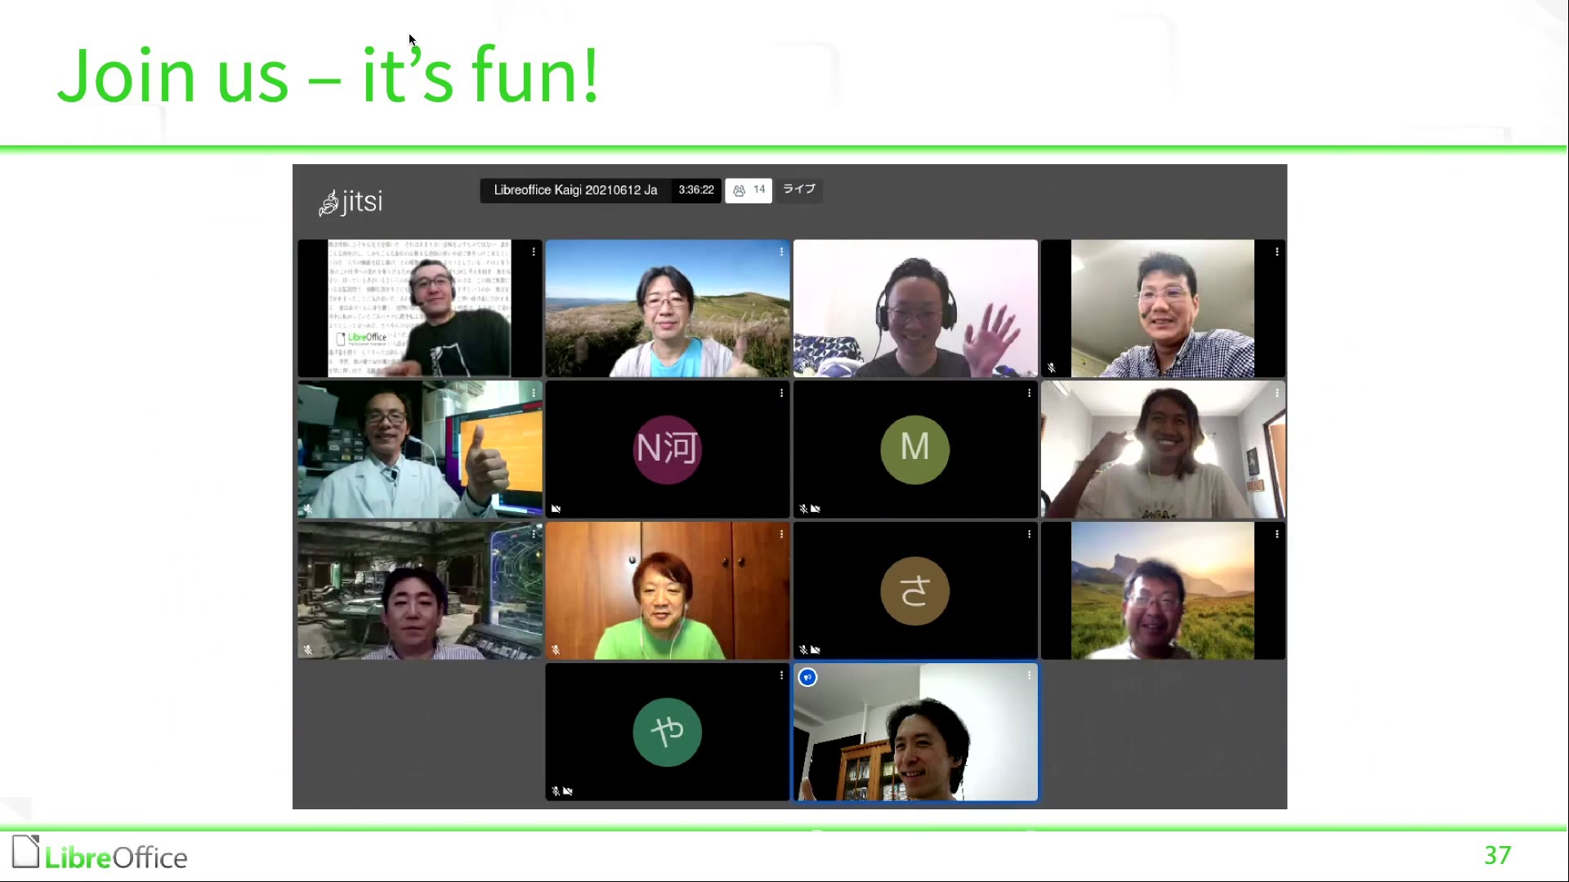Click the blue dominant speaker indicator icon

807,677
